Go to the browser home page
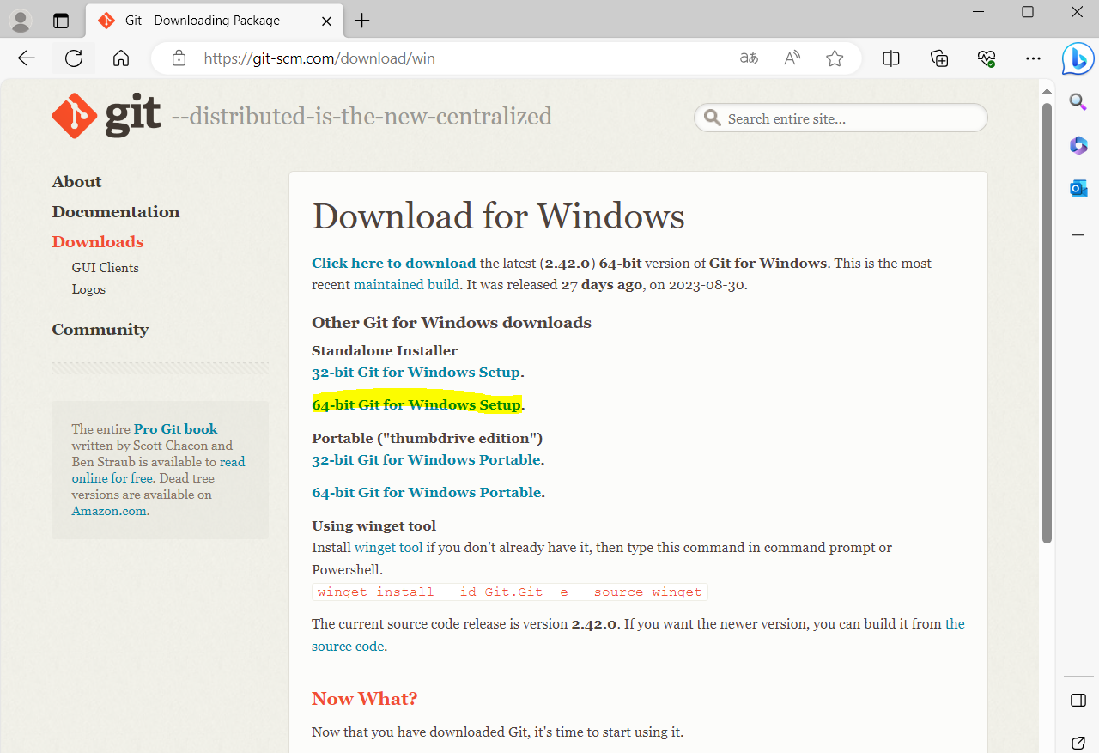Screen dimensions: 1099x753 point(121,58)
